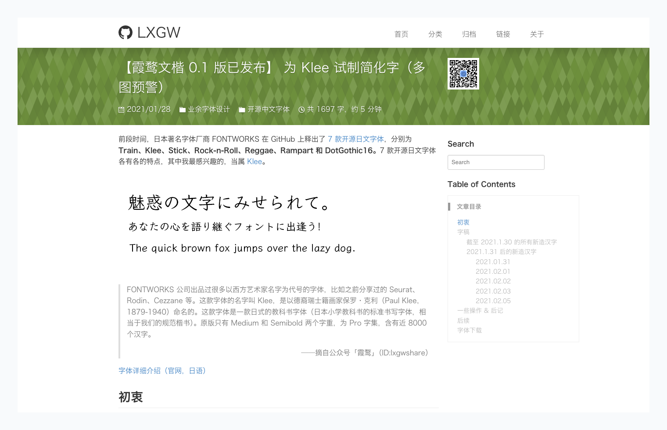Focus the Search input field
Screen dimensions: 667x430
(x=496, y=162)
